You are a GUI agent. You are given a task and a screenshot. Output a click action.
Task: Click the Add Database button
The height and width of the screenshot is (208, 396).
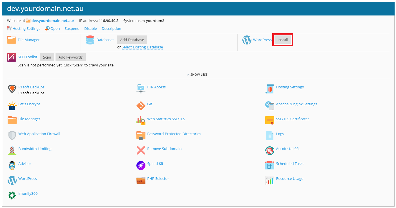[x=132, y=40]
